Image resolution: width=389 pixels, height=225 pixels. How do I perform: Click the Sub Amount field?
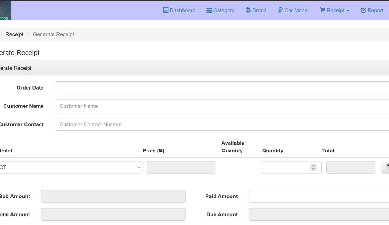[x=113, y=196]
